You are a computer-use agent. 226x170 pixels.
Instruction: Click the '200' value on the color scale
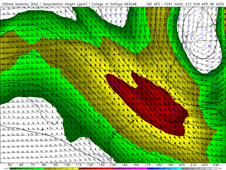pyautogui.click(x=182, y=165)
